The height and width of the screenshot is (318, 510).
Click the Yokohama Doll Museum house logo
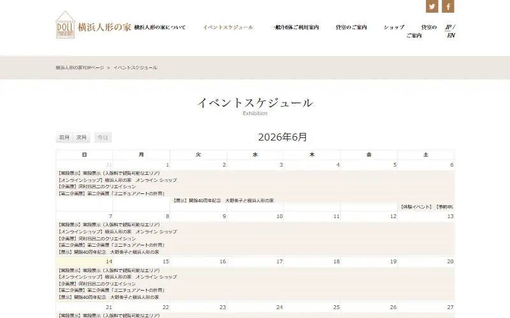66,25
